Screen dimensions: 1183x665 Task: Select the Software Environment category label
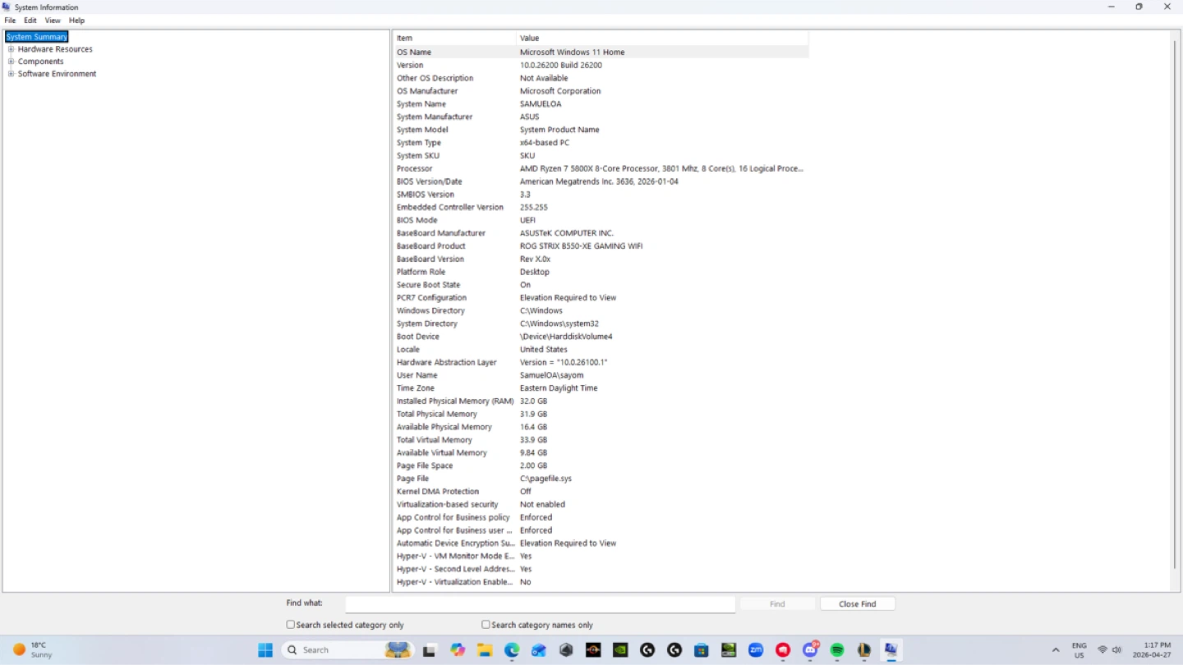(58, 74)
